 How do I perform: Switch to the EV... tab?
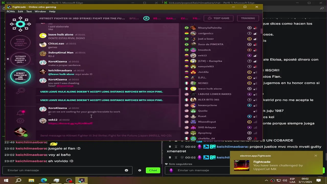point(184,18)
